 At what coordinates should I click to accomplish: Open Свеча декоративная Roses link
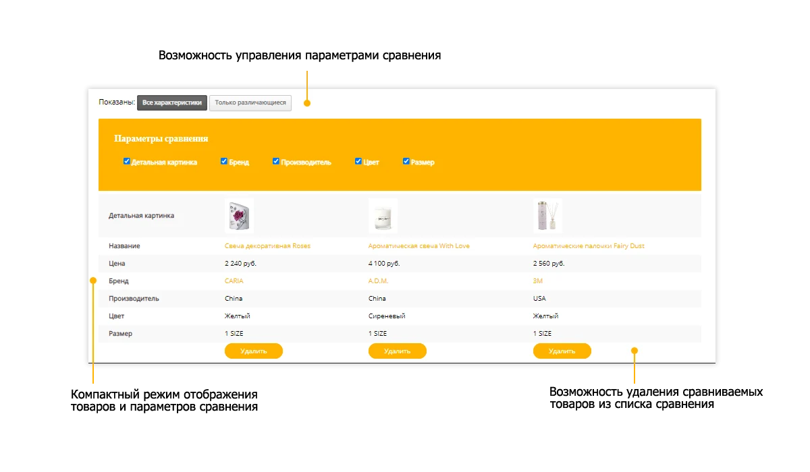[x=267, y=246]
